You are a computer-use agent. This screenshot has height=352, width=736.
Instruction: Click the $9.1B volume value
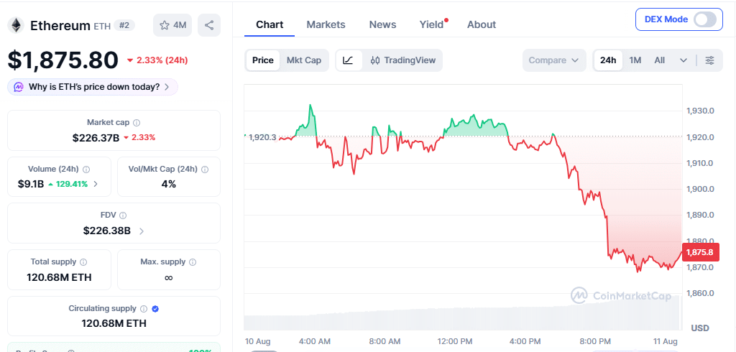[x=31, y=184]
